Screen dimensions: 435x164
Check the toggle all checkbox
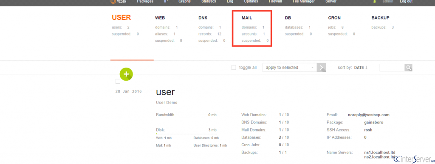point(234,68)
